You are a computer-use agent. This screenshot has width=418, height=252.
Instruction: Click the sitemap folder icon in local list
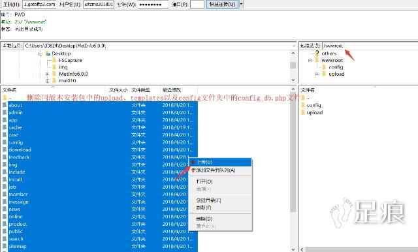[5, 246]
